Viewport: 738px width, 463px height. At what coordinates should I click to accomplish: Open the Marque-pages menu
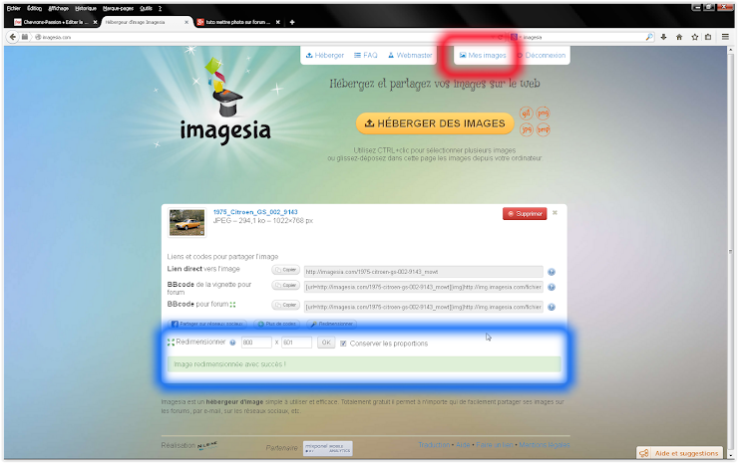pos(118,8)
